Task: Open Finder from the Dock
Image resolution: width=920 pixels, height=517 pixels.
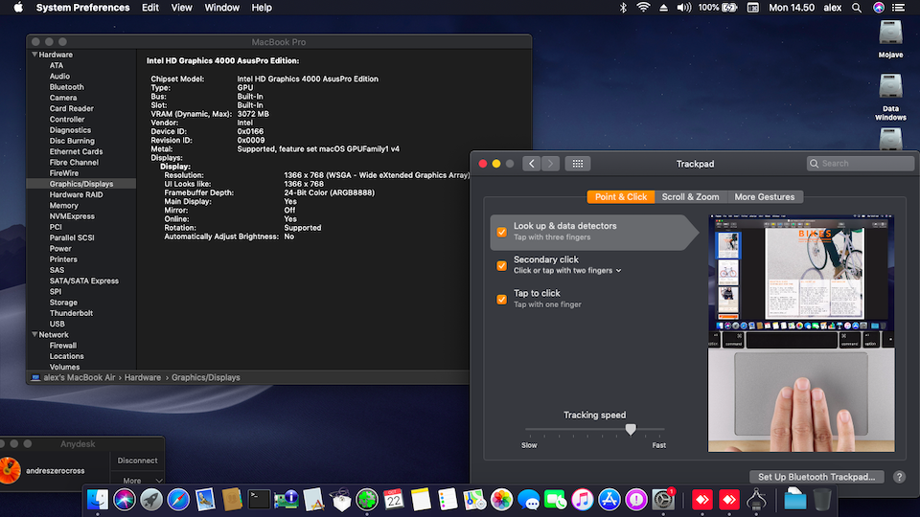Action: point(98,499)
